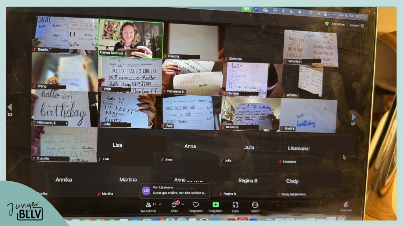
Task: Click the green encryption shield icon
Action: 327,24
